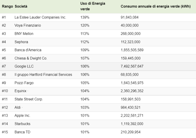
Task: Select the Banca TD cell
Action: (22, 132)
